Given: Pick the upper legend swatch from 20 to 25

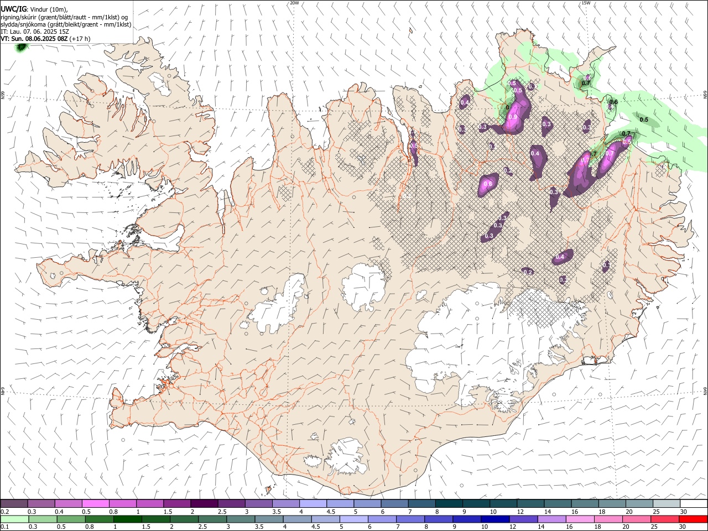Looking at the screenshot, I should 639,504.
